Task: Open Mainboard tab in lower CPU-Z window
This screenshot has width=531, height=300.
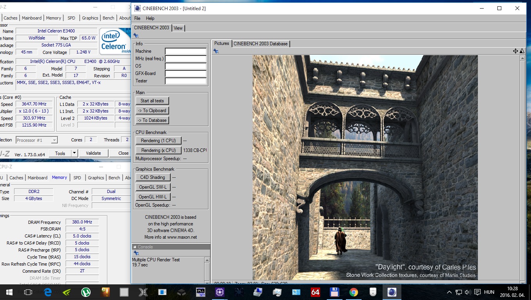Action: 37,178
